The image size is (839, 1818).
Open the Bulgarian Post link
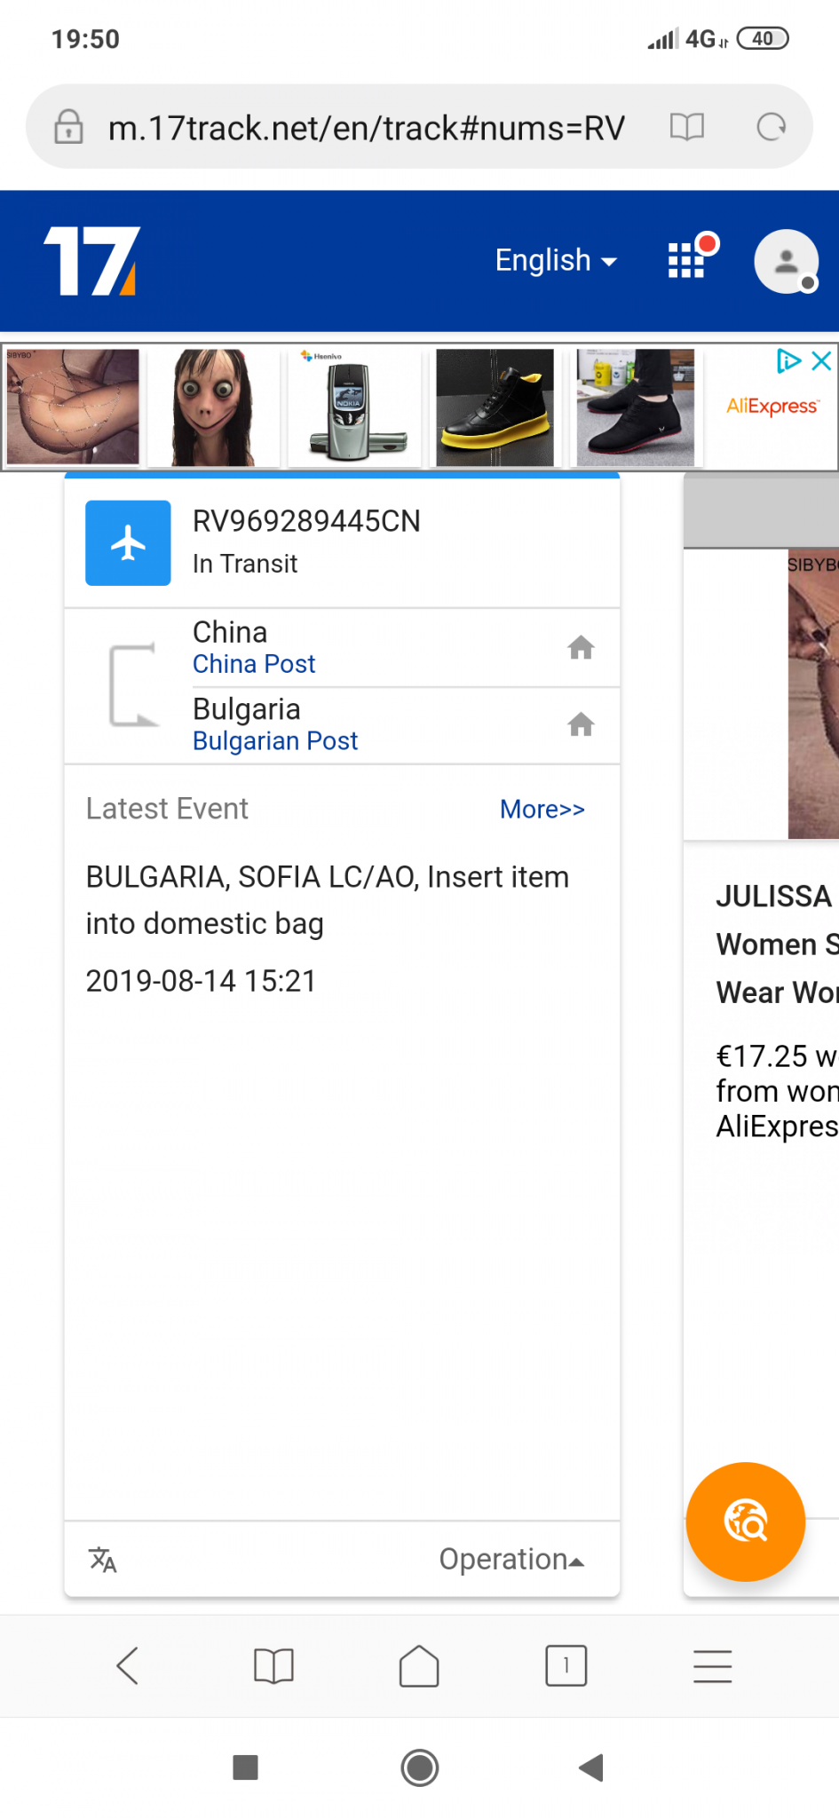[x=275, y=741]
